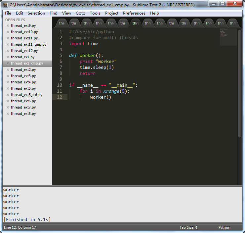Select thread_ext6.py in open files
The image size is (245, 233).
coord(23,101)
